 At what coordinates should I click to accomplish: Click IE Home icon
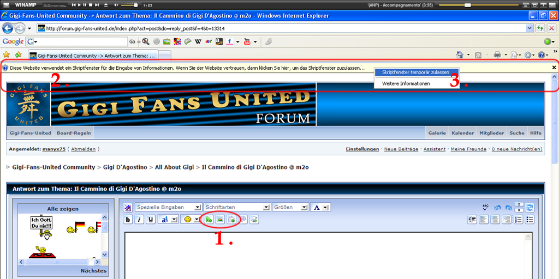[x=460, y=55]
